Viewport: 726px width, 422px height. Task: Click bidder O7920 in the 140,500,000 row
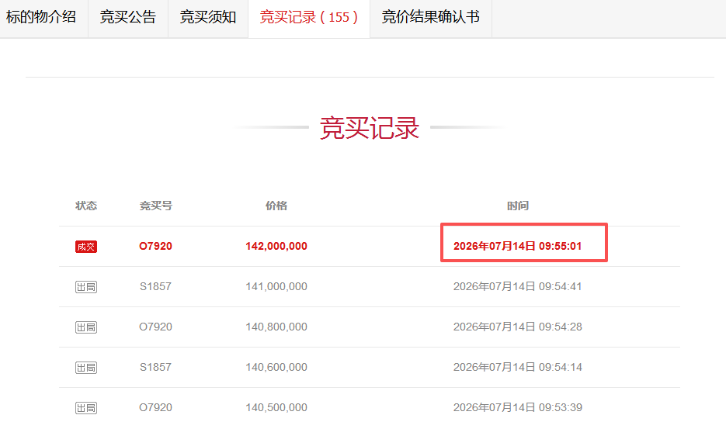click(155, 407)
